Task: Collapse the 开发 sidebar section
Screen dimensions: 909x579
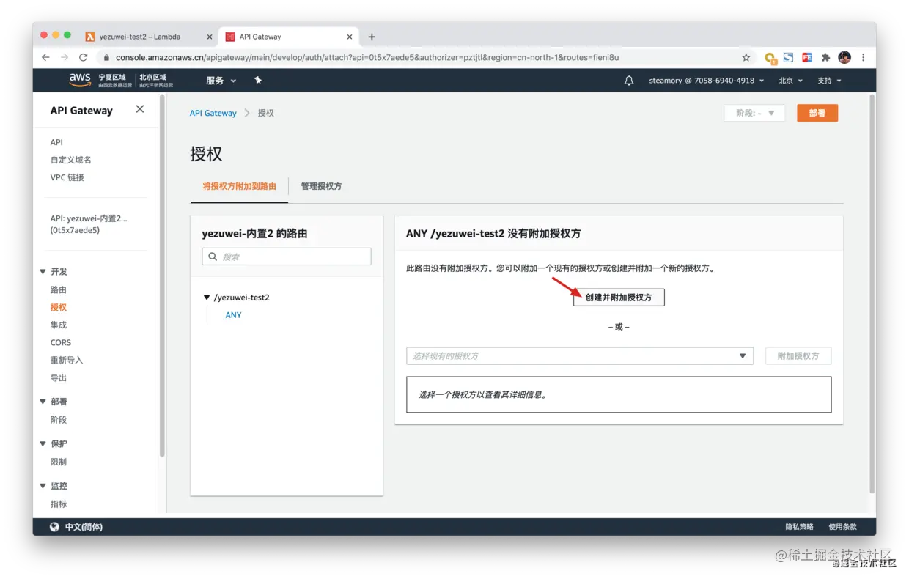Action: pyautogui.click(x=43, y=272)
